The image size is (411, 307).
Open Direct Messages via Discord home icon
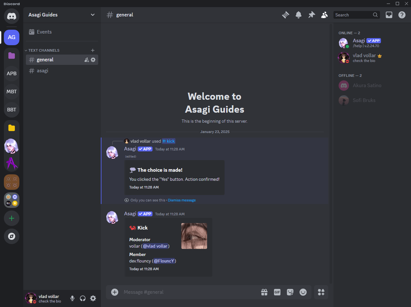point(12,16)
